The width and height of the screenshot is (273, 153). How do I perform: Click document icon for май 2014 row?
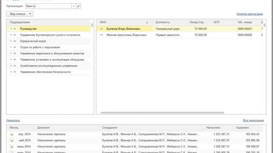(x=12, y=140)
